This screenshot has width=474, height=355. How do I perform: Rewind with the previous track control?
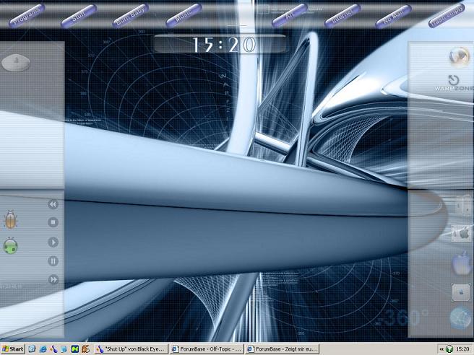53,204
